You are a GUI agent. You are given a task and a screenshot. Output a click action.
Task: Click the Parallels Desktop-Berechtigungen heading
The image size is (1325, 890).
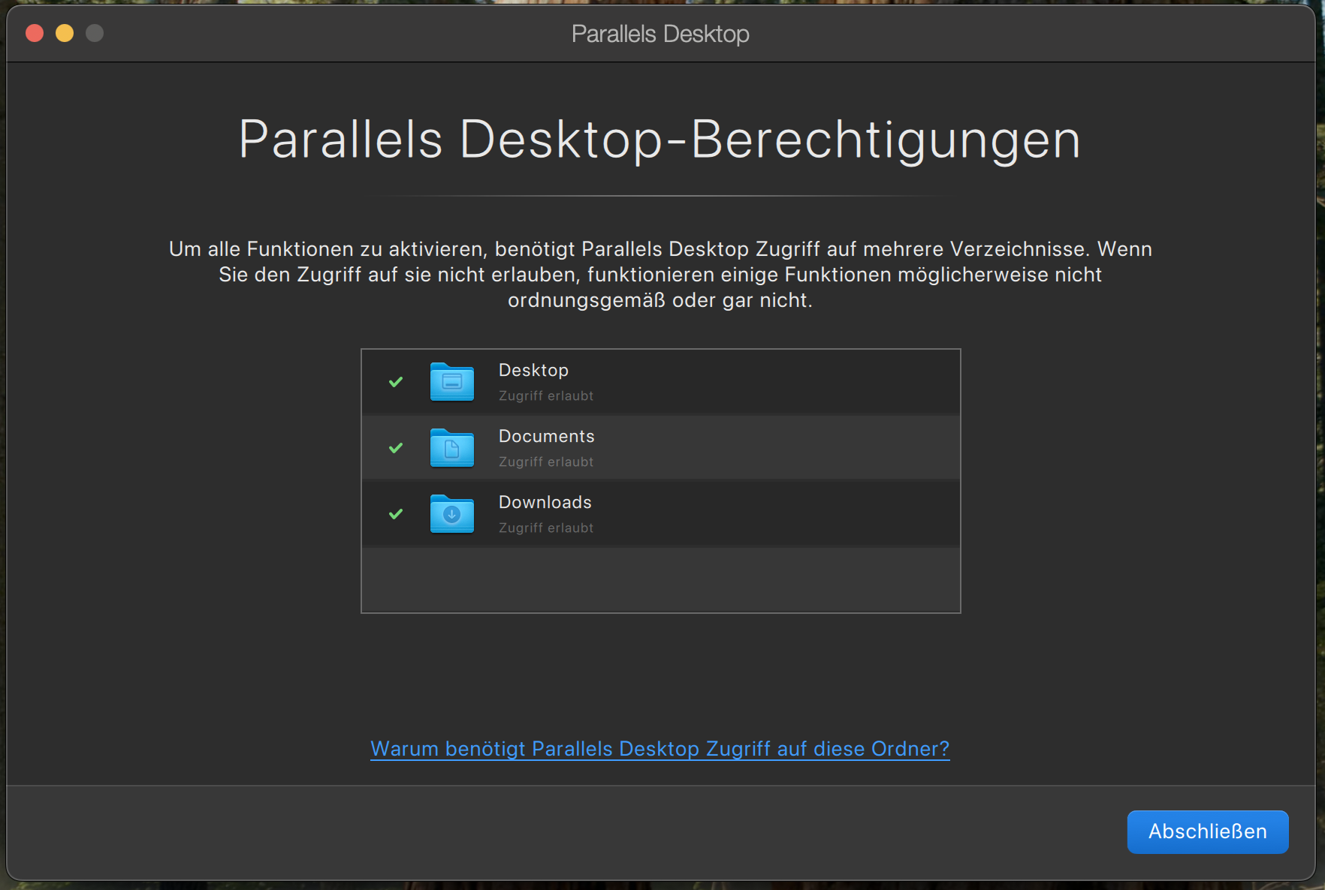(x=660, y=140)
